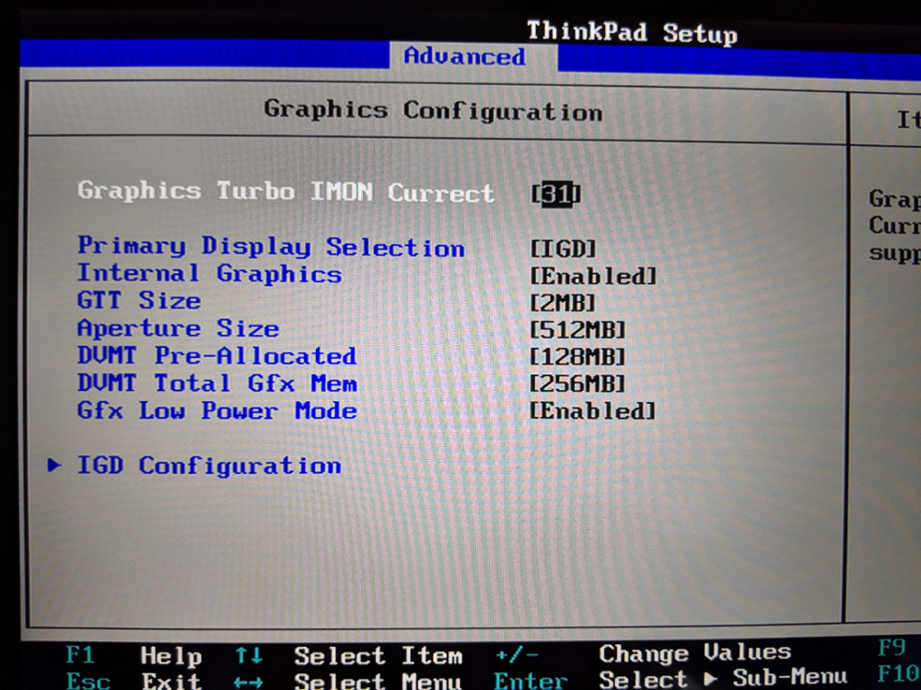
Task: Click the ThinkPad Setup title
Action: [632, 32]
